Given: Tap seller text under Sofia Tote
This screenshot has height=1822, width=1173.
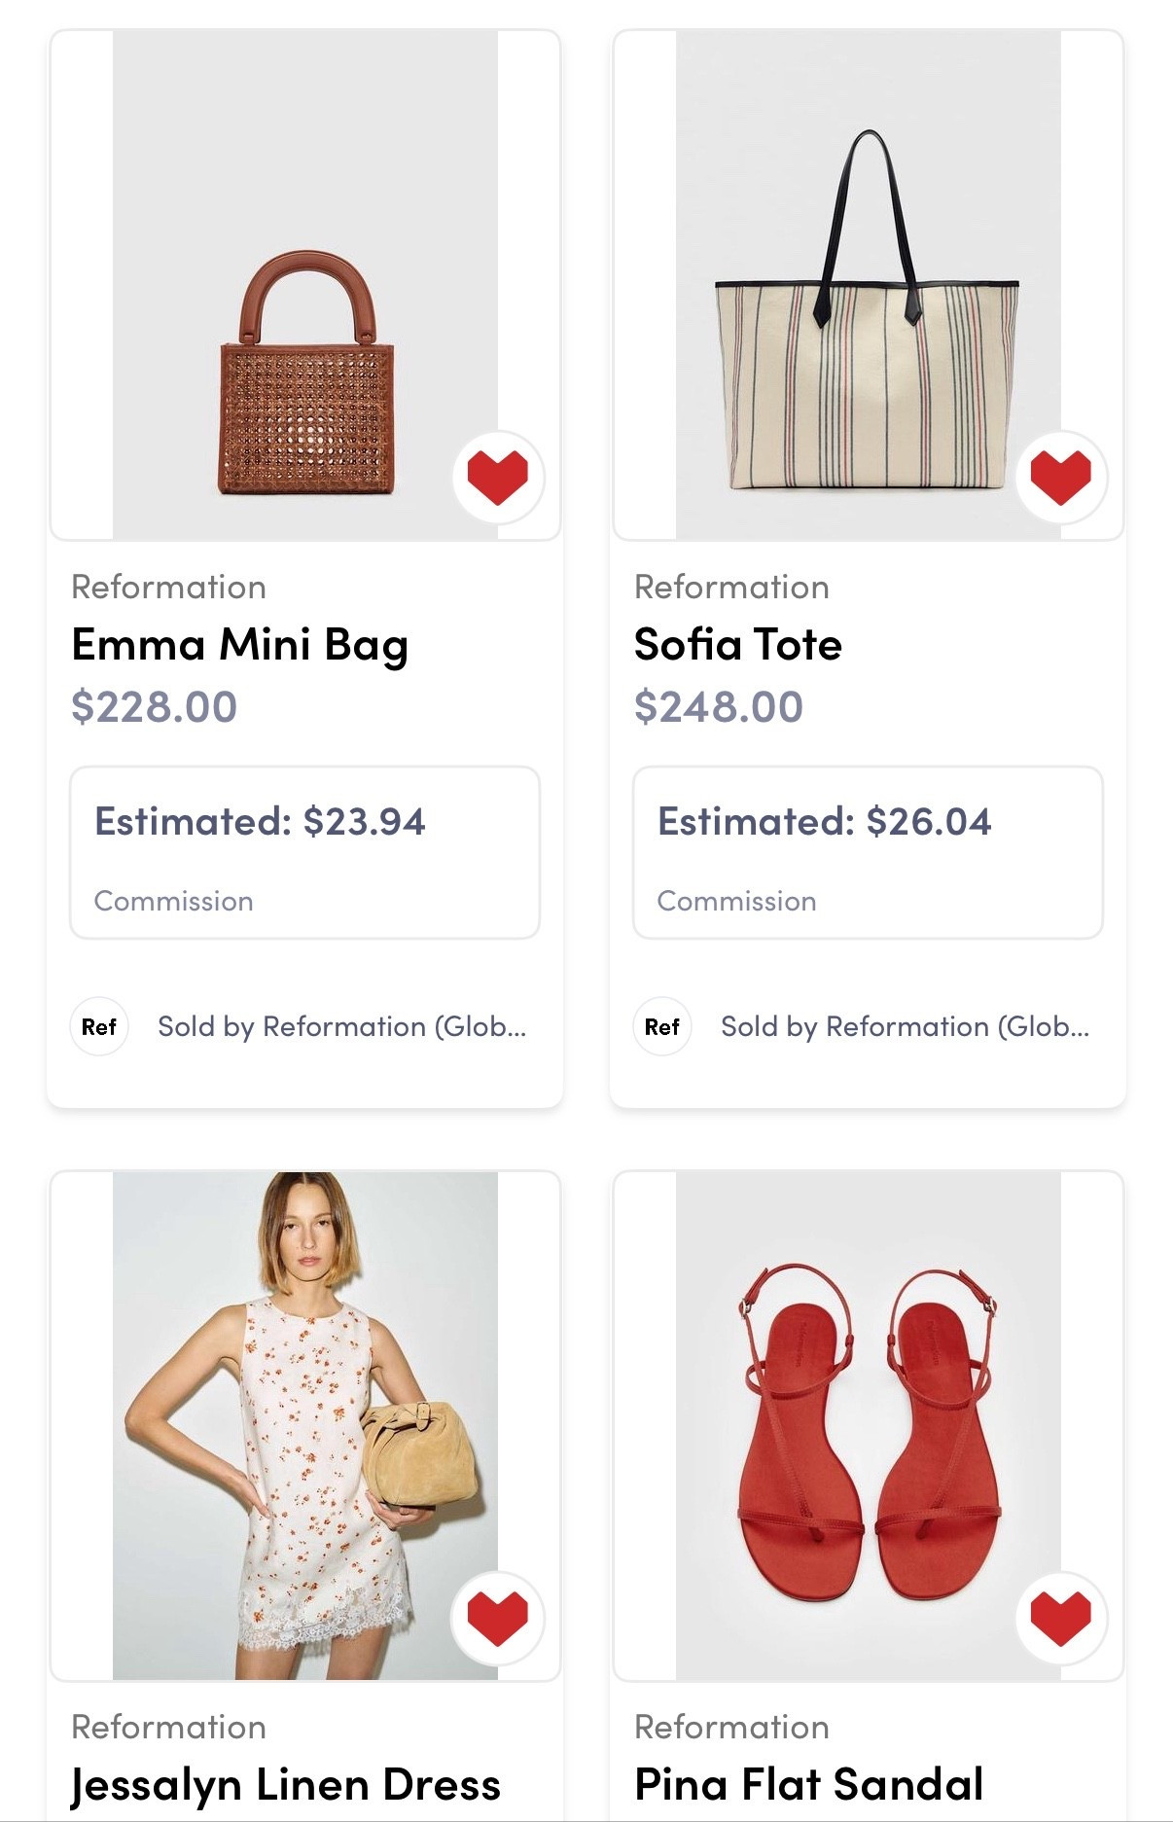Looking at the screenshot, I should [905, 1026].
